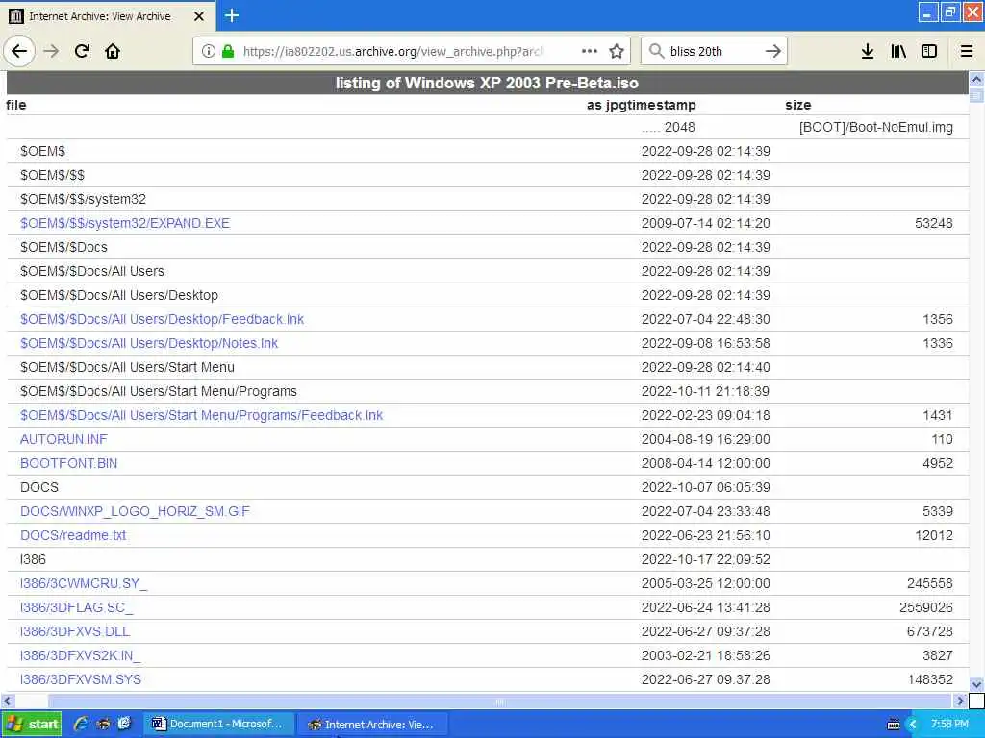Screen dimensions: 985x738
Task: Bookmark this page with the star
Action: [x=617, y=52]
